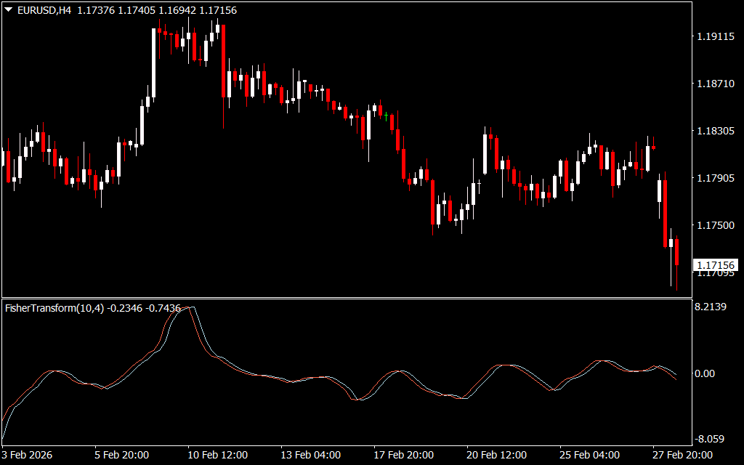Click the 3 Feb 2026 date label
This screenshot has height=465, width=744.
click(28, 455)
